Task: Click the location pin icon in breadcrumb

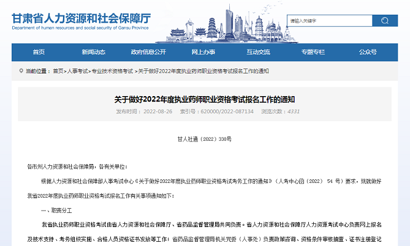Action: pyautogui.click(x=20, y=71)
